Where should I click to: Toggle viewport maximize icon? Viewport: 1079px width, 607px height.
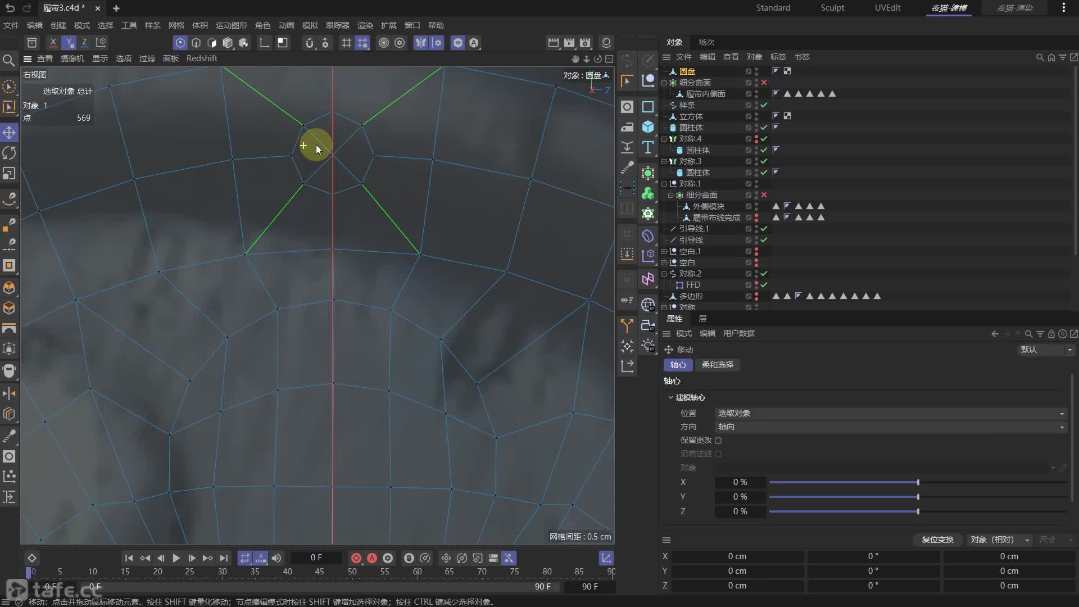point(609,58)
